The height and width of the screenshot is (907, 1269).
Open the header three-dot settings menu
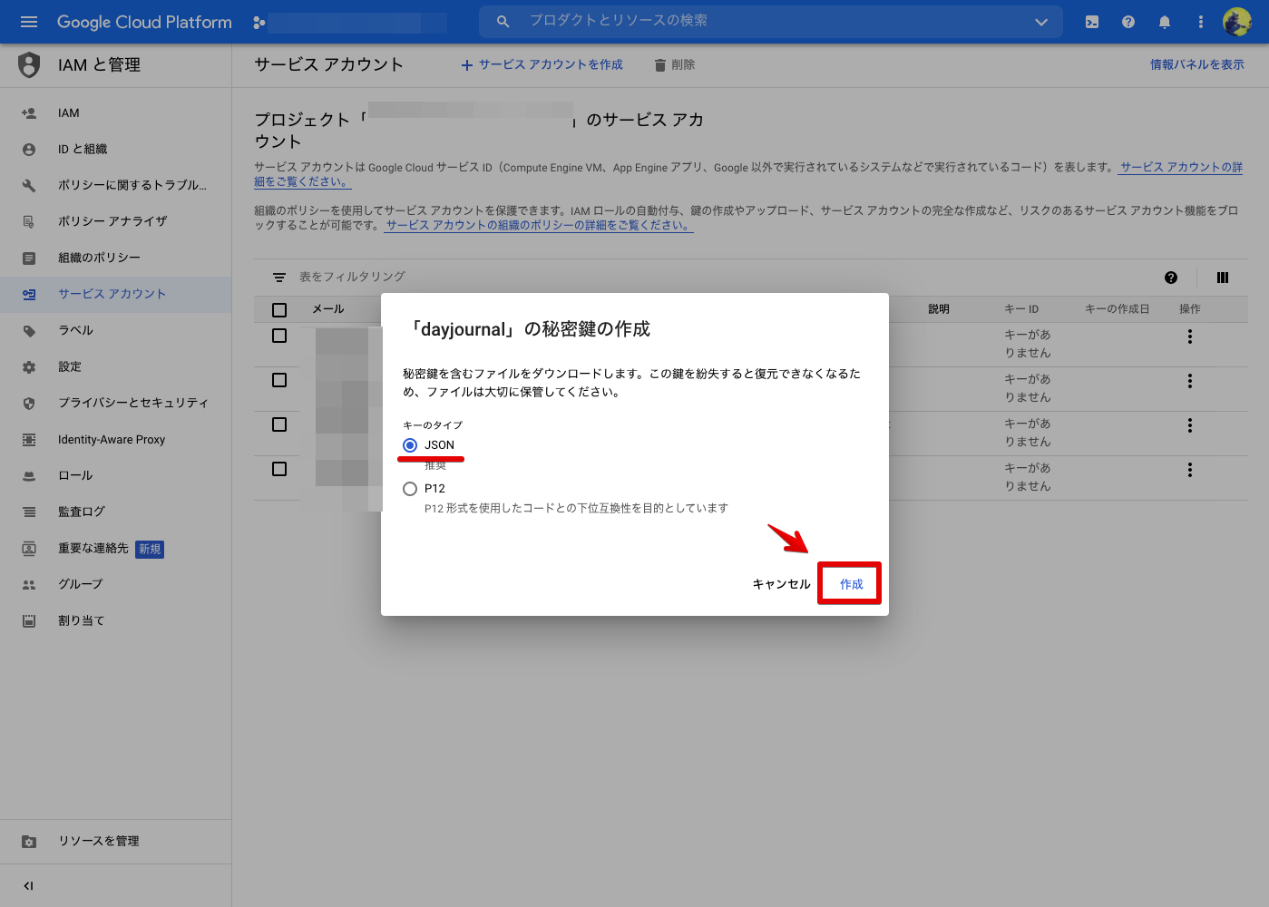pos(1200,22)
